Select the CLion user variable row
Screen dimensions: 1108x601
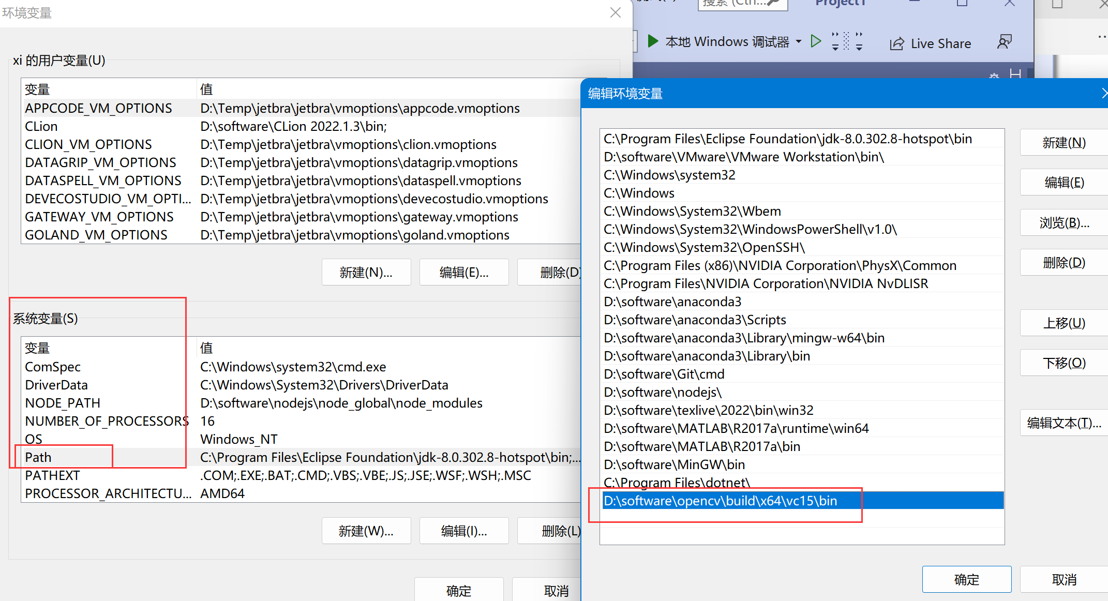[x=41, y=126]
